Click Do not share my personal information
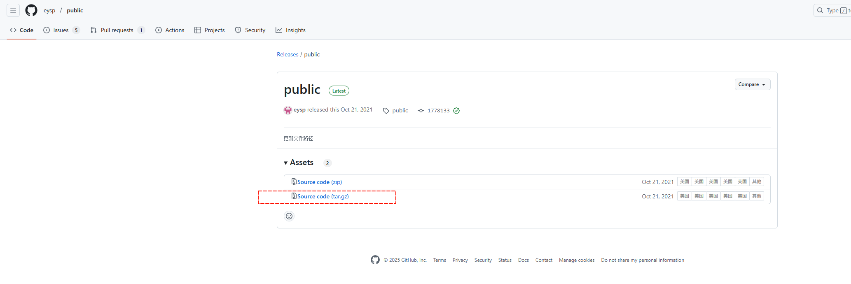 643,260
